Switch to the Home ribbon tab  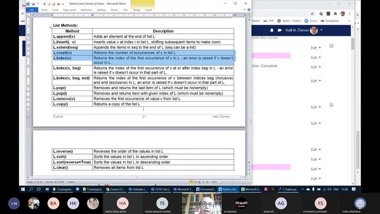coord(44,10)
